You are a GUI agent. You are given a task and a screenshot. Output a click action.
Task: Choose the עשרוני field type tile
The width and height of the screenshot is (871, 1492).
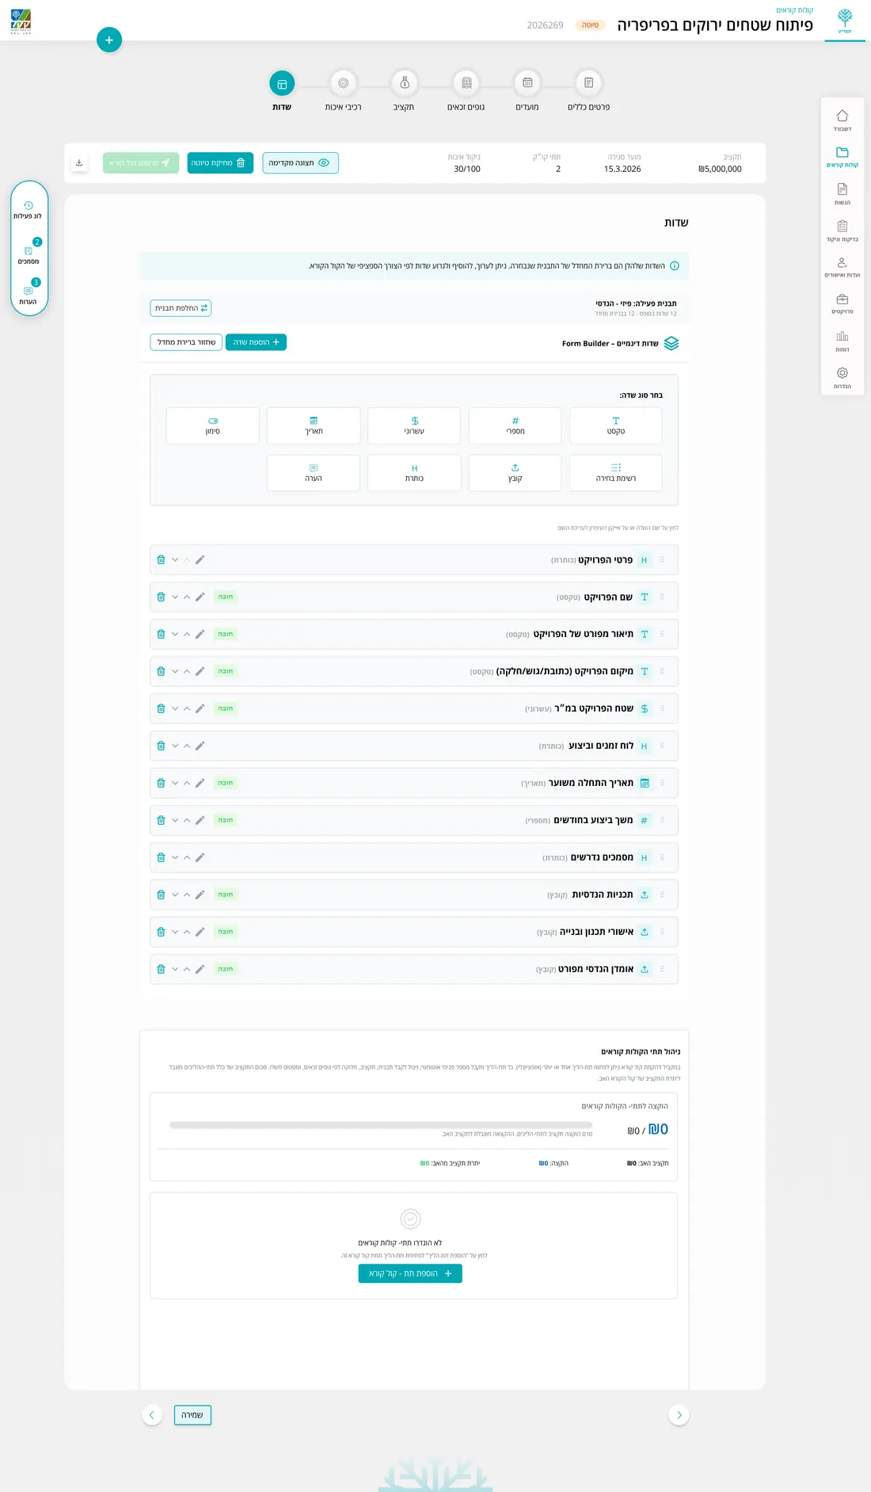pyautogui.click(x=414, y=425)
